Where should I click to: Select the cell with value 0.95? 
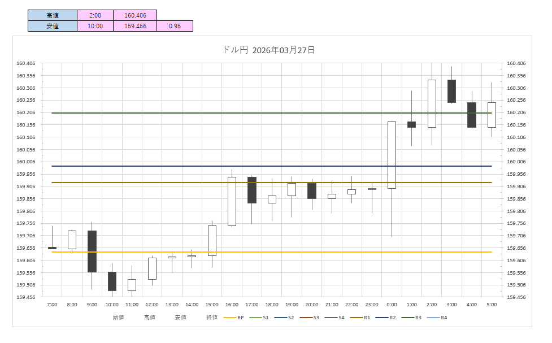[175, 26]
